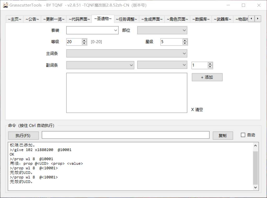Open the 主词条 dropdown
Image resolution: width=267 pixels, height=198 pixels.
click(127, 53)
